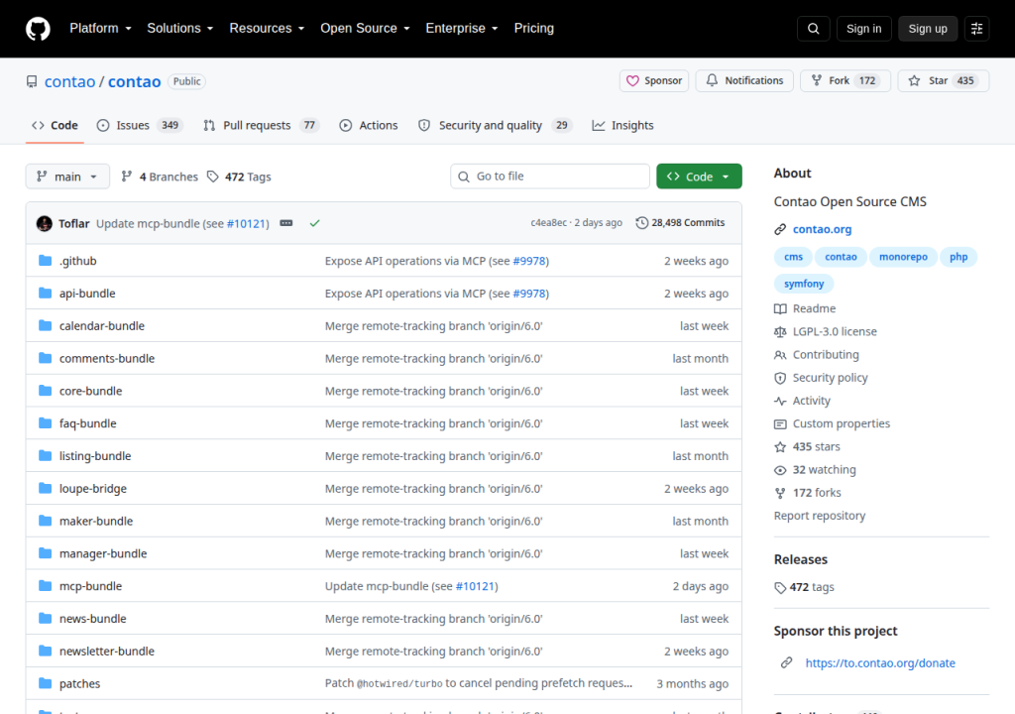The height and width of the screenshot is (714, 1015).
Task: Click the green check status icon
Action: pos(314,223)
